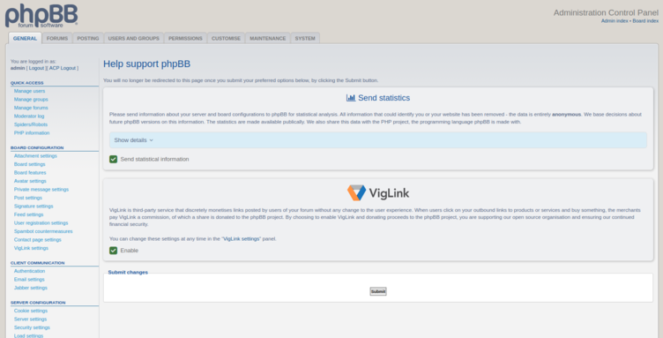The image size is (663, 338).
Task: Go to the System tab
Action: pyautogui.click(x=305, y=38)
